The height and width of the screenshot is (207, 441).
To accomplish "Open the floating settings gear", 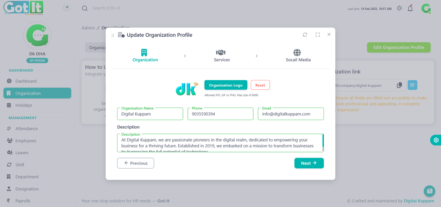I will [x=436, y=140].
